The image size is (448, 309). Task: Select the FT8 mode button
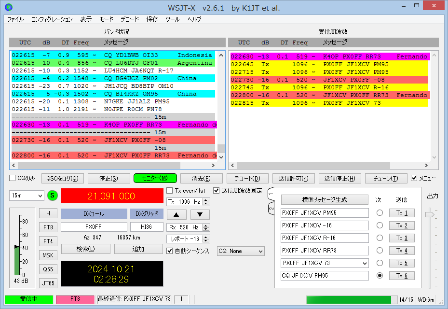coord(48,227)
